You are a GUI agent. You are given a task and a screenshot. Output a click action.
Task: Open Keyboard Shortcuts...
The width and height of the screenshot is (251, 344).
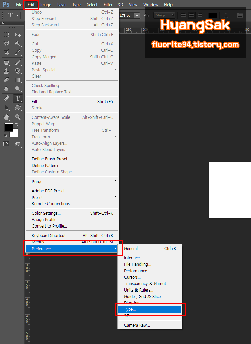72,235
